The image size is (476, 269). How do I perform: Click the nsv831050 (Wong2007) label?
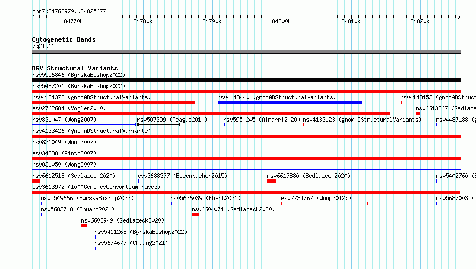[64, 164]
